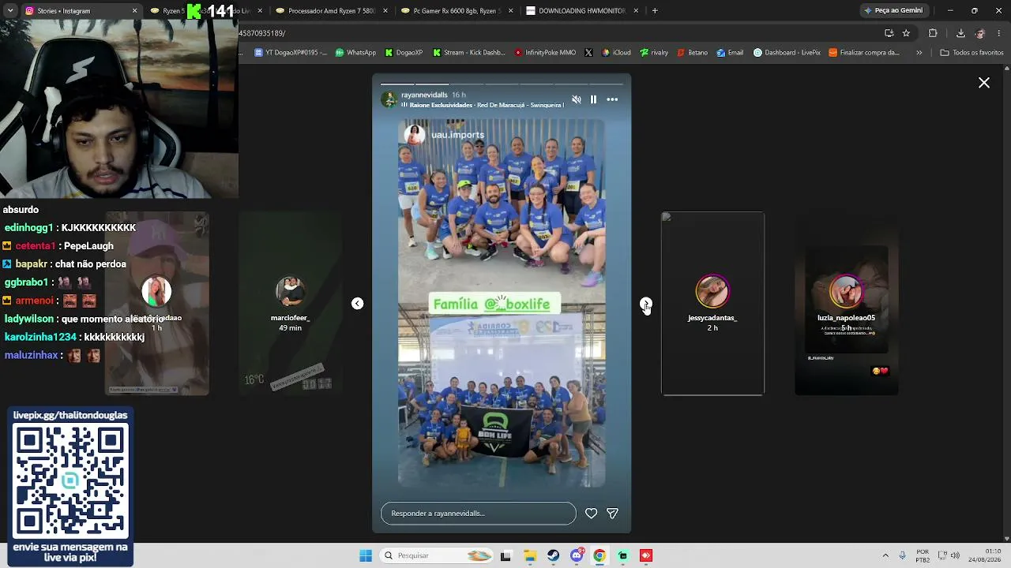This screenshot has width=1011, height=568.
Task: Unmute the story audio
Action: 576,99
